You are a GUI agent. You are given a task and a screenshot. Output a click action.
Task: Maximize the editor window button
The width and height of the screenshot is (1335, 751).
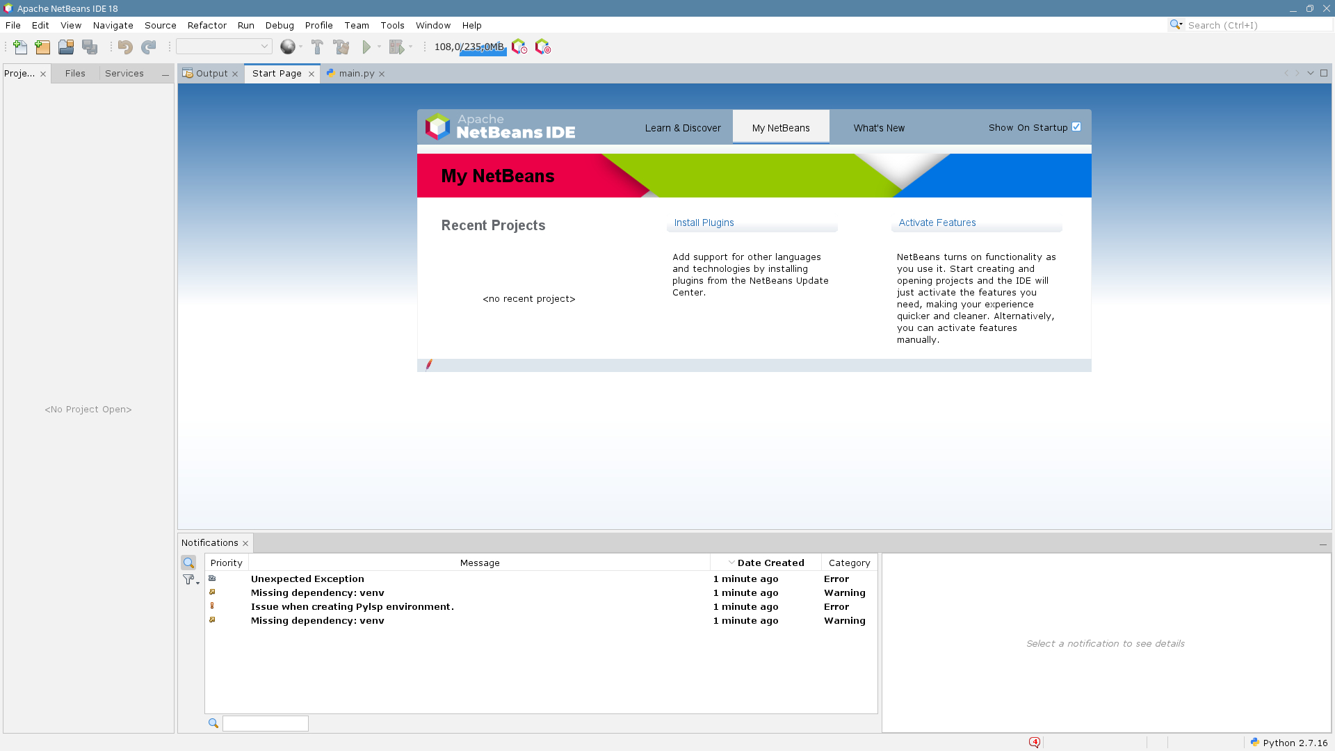point(1324,73)
